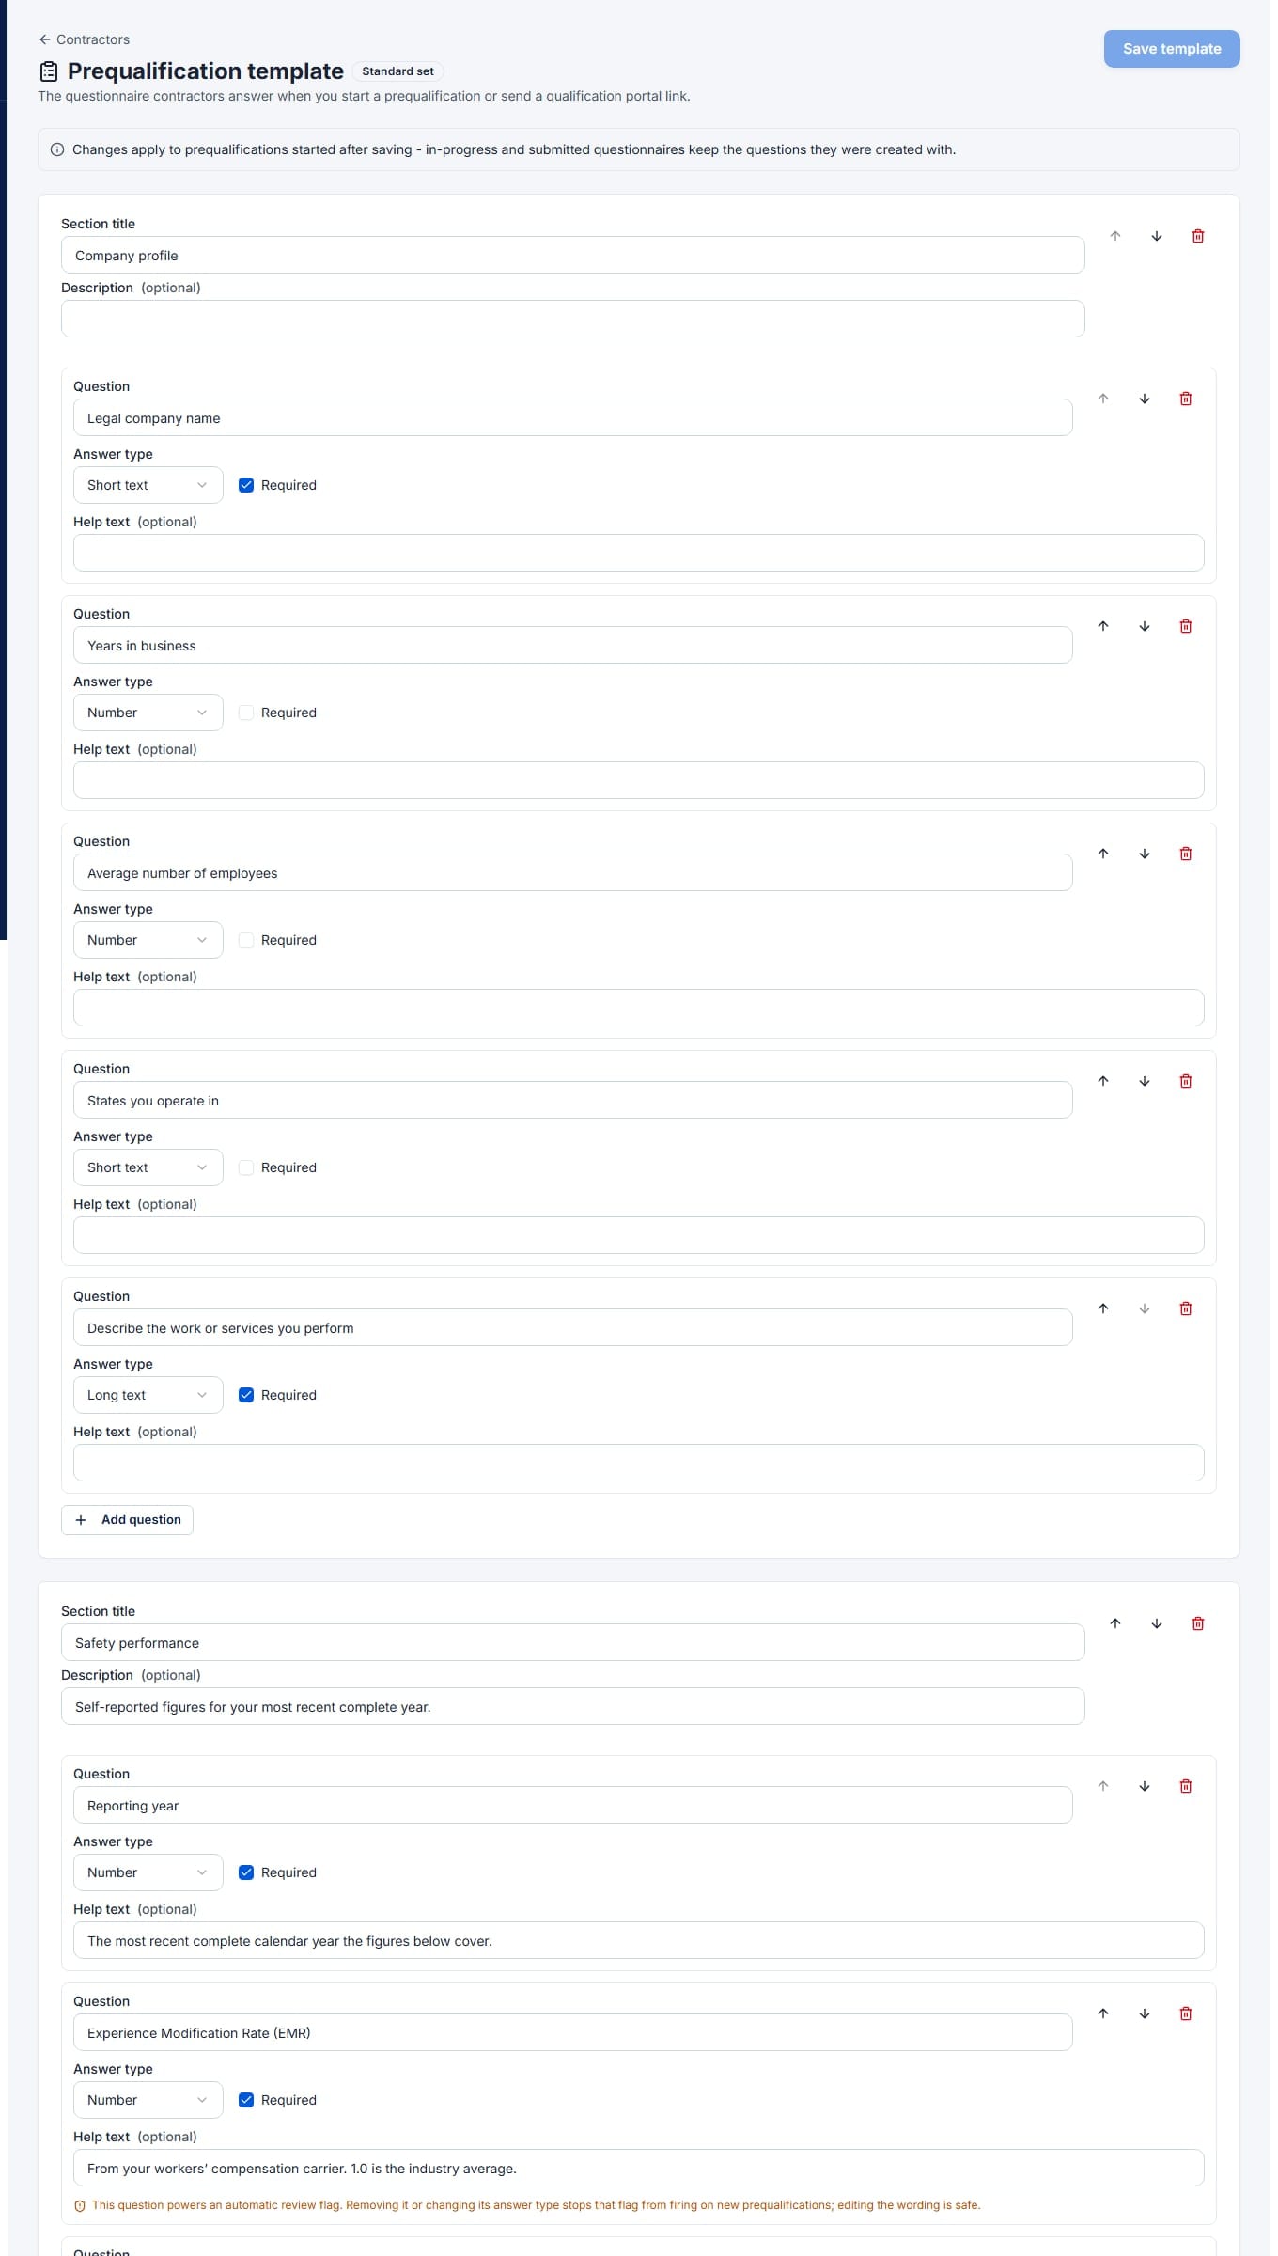
Task: Edit EMR help text about compensation carrier
Action: pos(639,2168)
